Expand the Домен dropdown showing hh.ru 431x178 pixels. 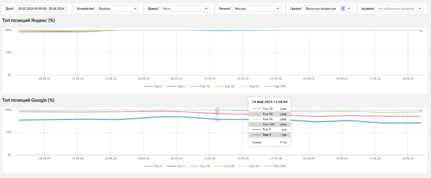185,9
